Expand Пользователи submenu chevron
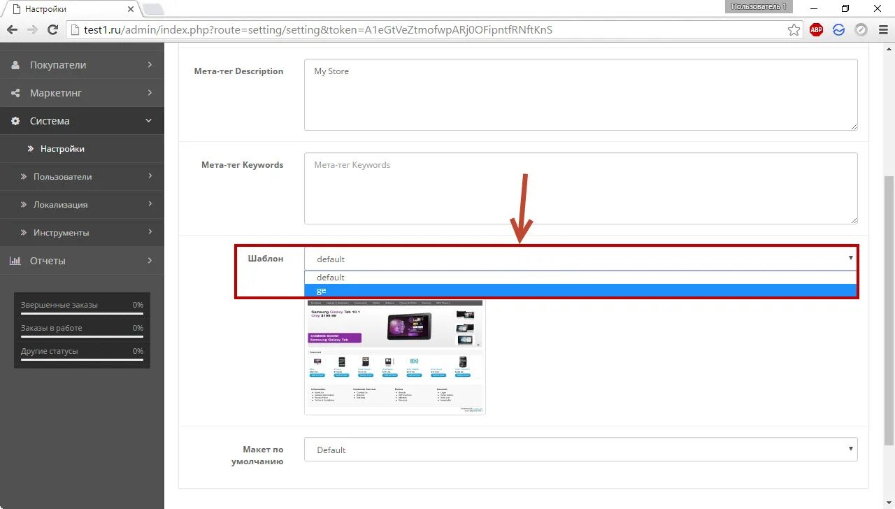Viewport: 895px width, 509px height. pyautogui.click(x=150, y=176)
